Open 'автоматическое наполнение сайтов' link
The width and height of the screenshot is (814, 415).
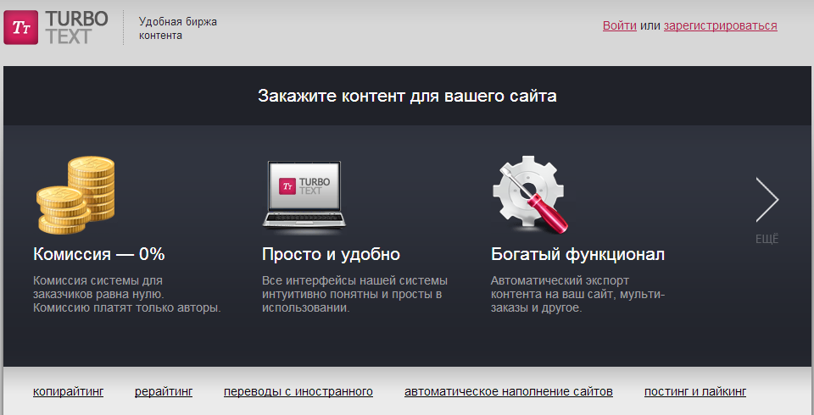click(x=508, y=391)
